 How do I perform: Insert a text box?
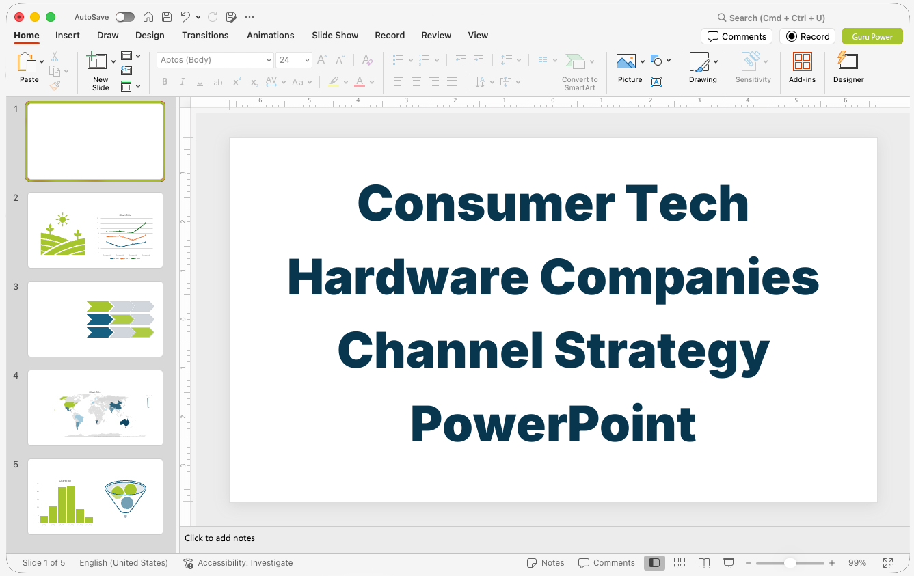click(656, 82)
